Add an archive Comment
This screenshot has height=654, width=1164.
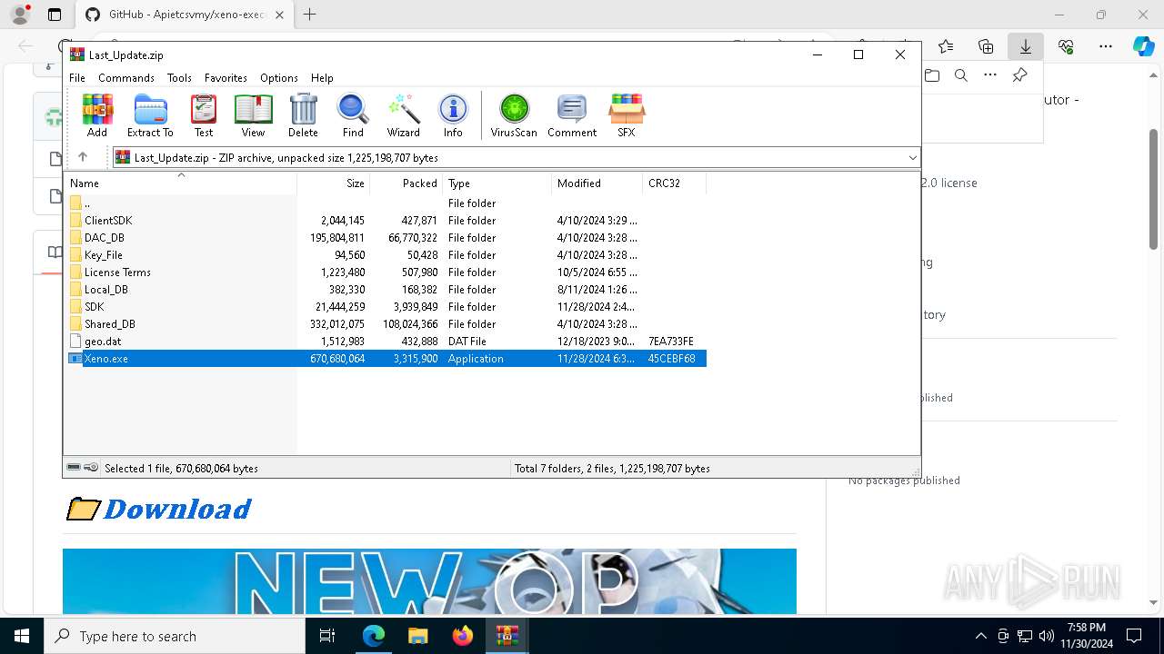click(572, 115)
